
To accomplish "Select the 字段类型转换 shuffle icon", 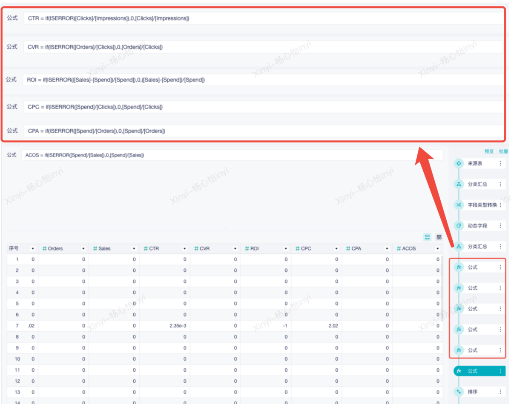I will (x=459, y=205).
